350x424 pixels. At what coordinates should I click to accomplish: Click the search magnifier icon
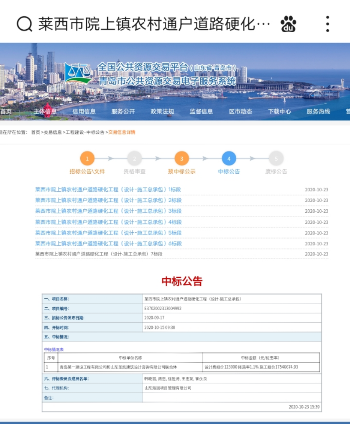[24, 24]
